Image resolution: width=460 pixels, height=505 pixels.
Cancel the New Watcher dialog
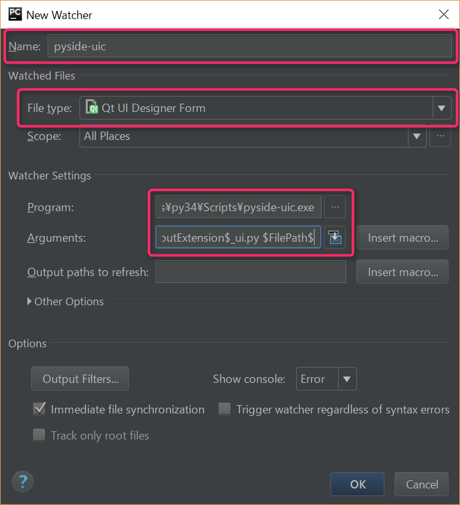[x=421, y=484]
